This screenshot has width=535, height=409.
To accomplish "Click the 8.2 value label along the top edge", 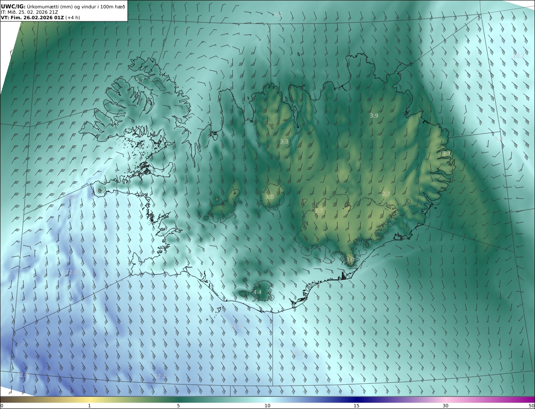I will (x=278, y=14).
